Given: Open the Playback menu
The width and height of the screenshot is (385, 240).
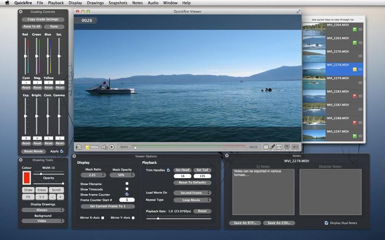Looking at the screenshot, I should (x=56, y=3).
